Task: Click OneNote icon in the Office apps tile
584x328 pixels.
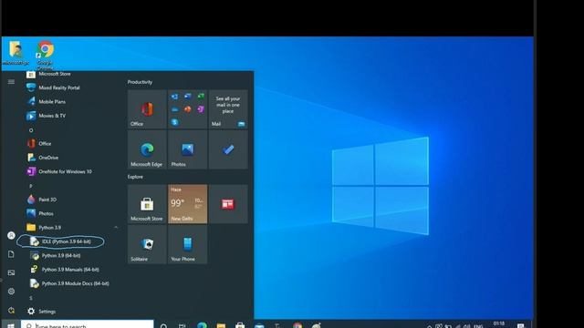Action: [x=201, y=109]
